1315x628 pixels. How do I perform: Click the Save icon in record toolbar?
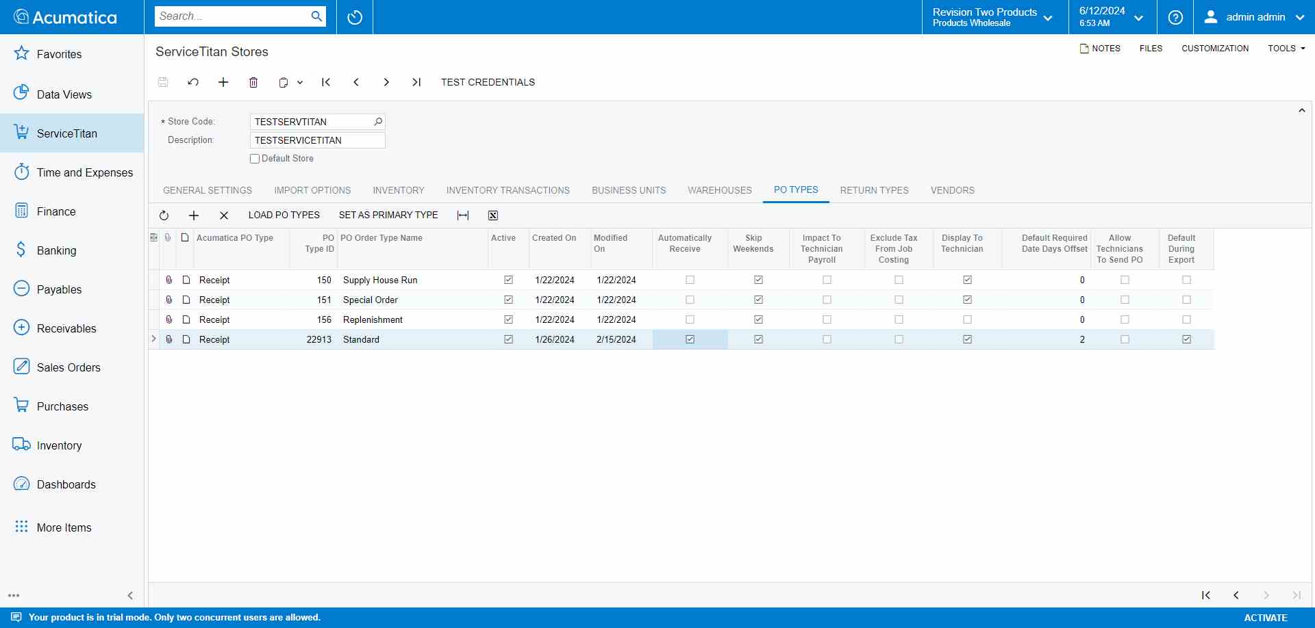tap(163, 82)
